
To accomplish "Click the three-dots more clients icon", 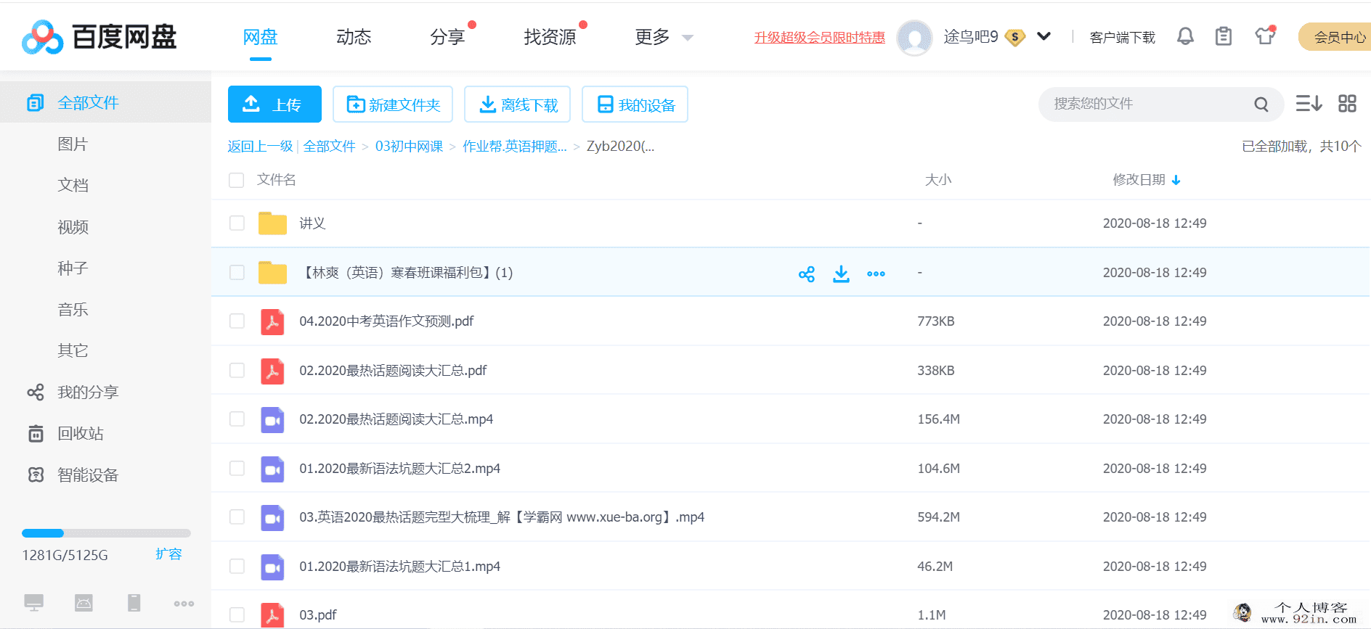I will 184,604.
